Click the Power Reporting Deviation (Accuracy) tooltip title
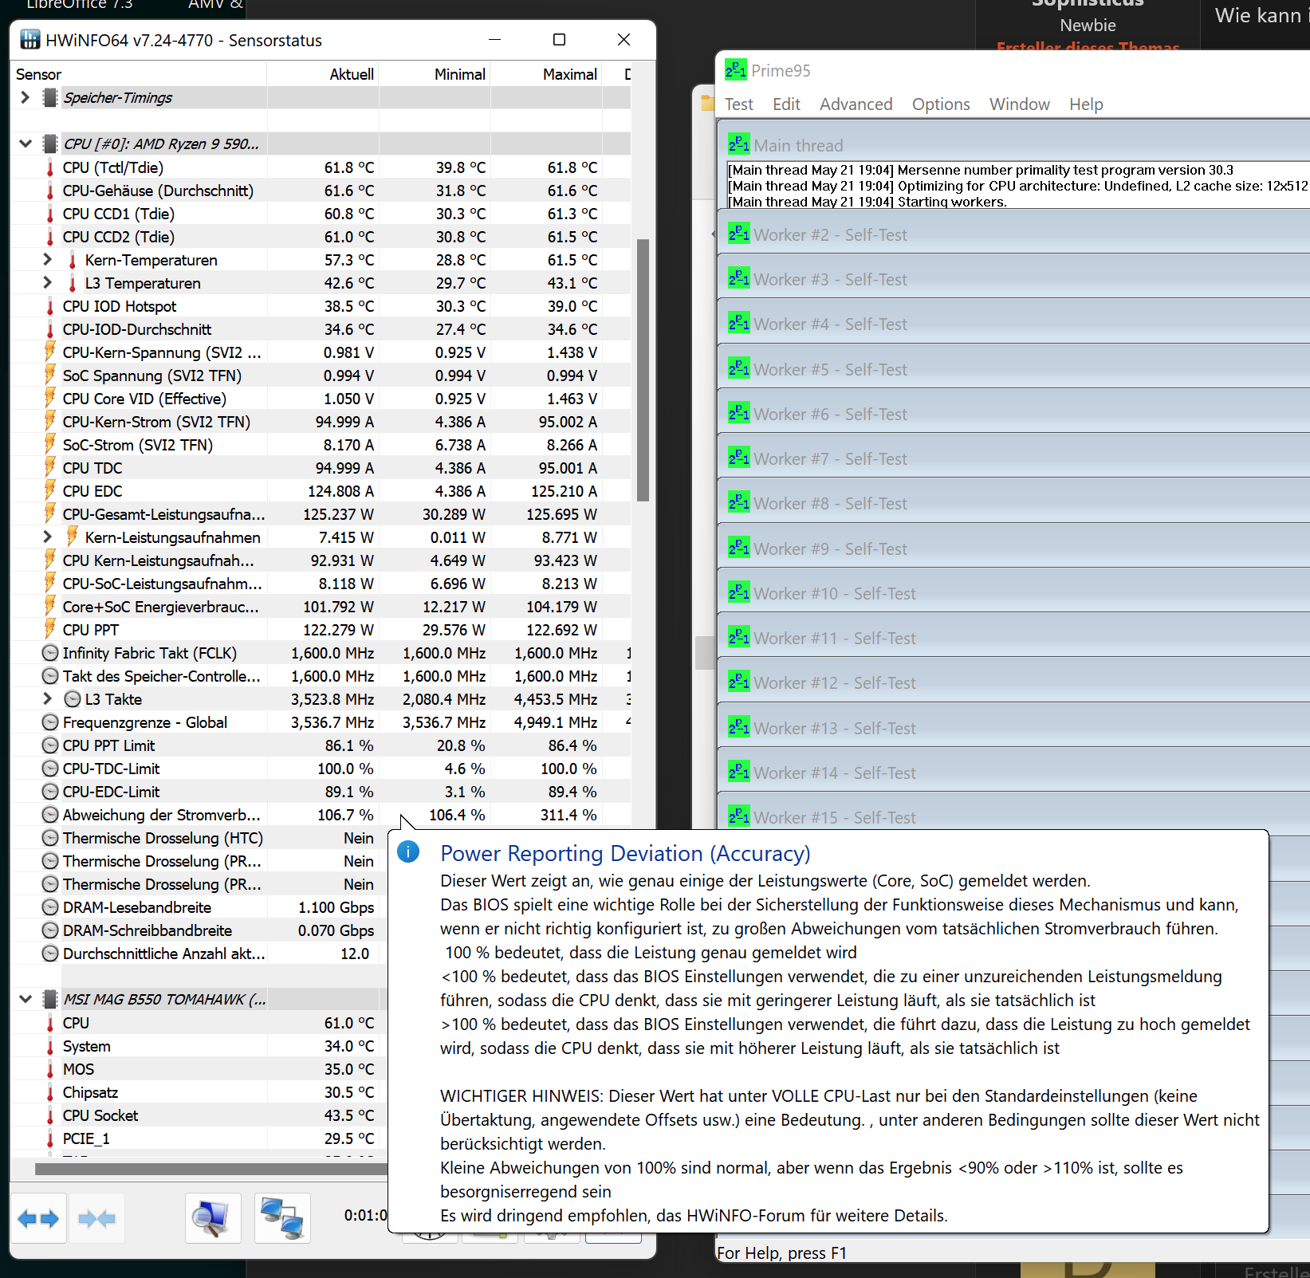Screen dimensions: 1310x1278 click(x=625, y=853)
